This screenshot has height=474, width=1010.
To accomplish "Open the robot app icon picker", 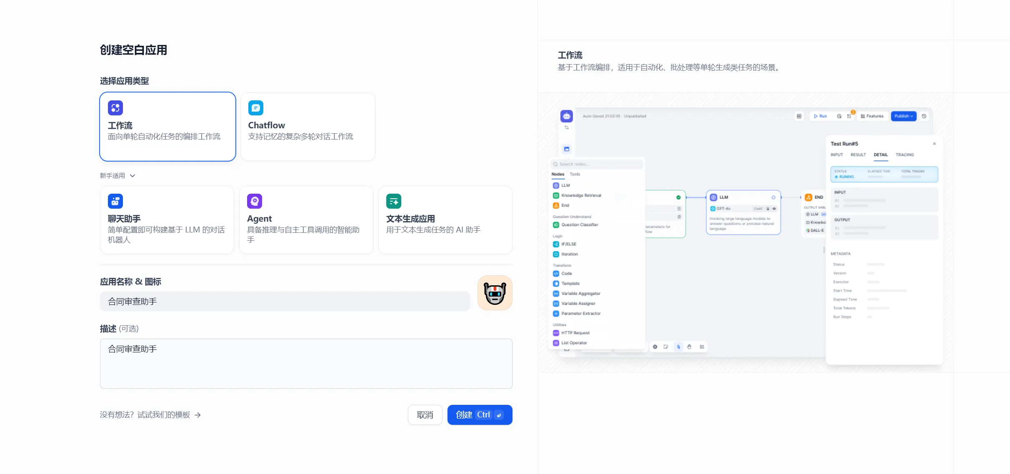I will (495, 293).
